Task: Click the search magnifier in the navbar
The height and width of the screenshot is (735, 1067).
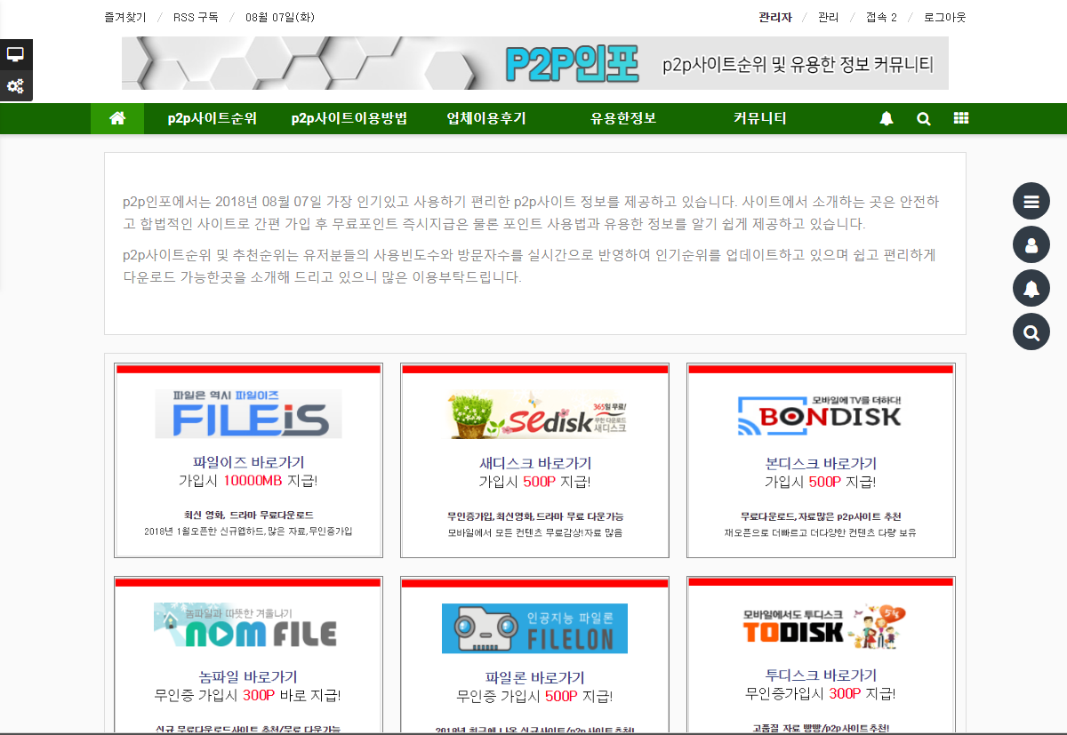Action: pyautogui.click(x=923, y=119)
